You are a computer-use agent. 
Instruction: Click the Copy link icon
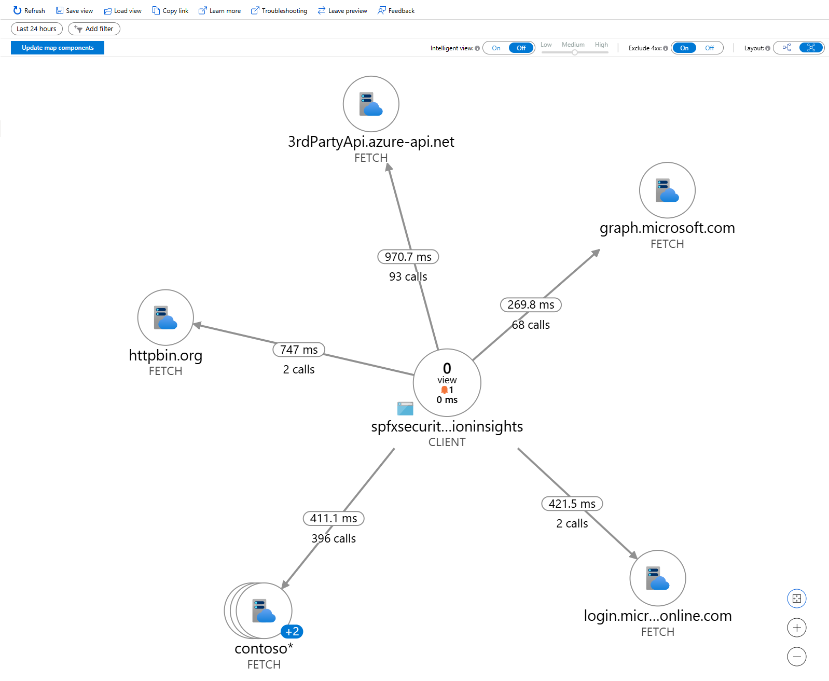(156, 10)
